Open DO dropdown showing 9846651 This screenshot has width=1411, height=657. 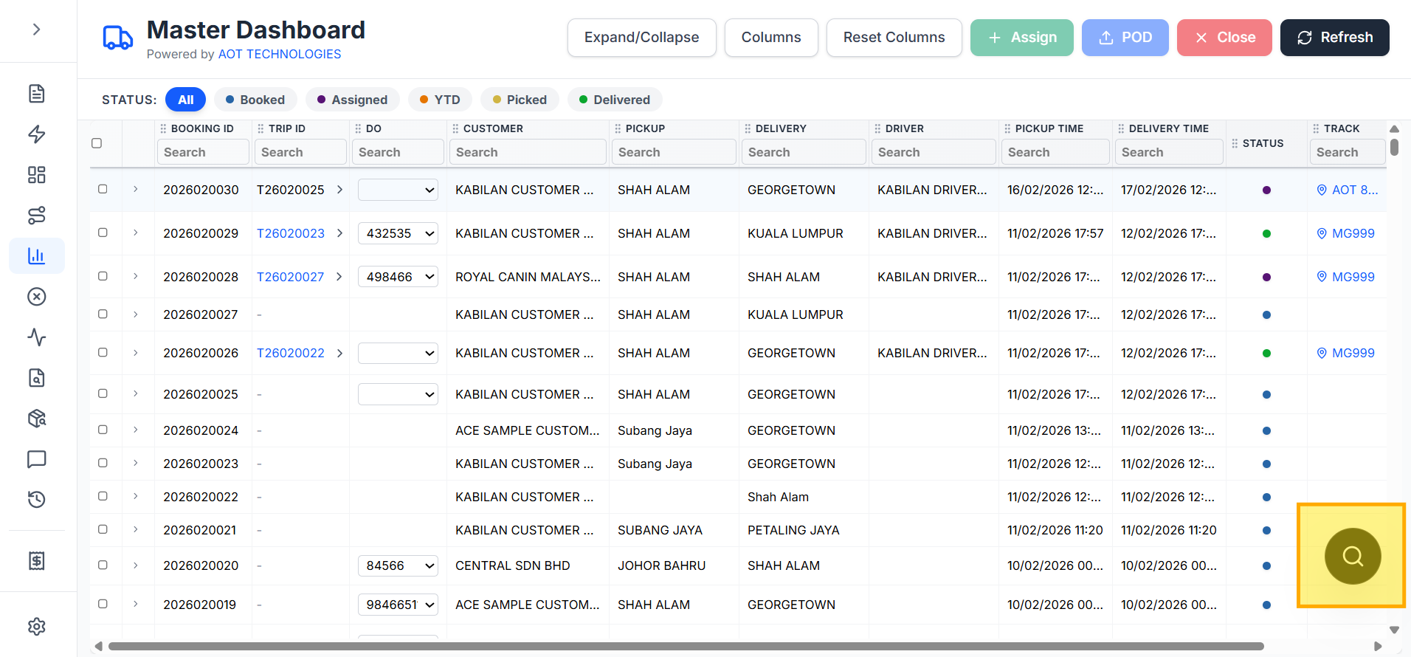(x=398, y=605)
